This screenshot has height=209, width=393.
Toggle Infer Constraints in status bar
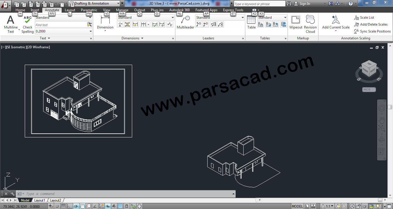click(x=51, y=206)
